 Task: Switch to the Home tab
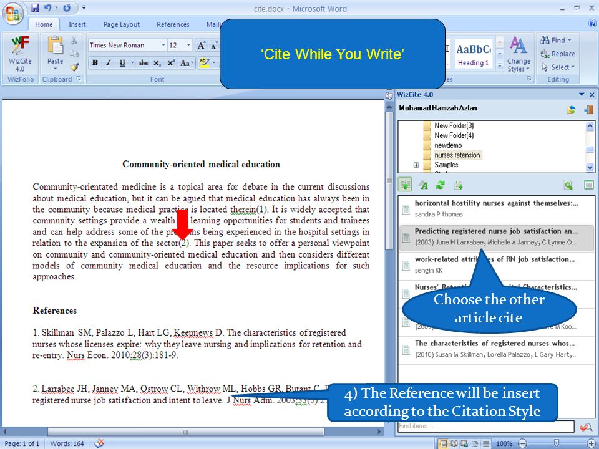click(44, 24)
